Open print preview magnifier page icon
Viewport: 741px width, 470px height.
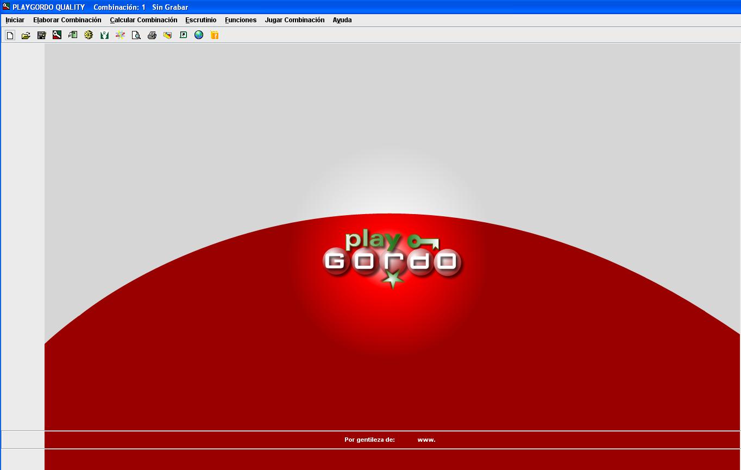[x=136, y=35]
